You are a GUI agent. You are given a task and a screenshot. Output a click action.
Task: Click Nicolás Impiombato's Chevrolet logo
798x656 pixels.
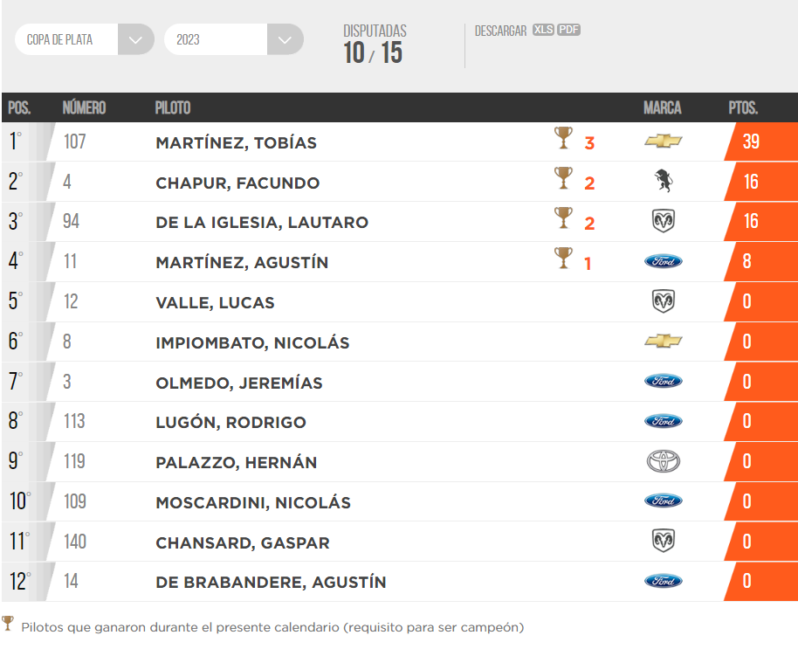[664, 342]
